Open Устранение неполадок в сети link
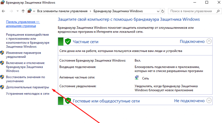 coord(28,94)
